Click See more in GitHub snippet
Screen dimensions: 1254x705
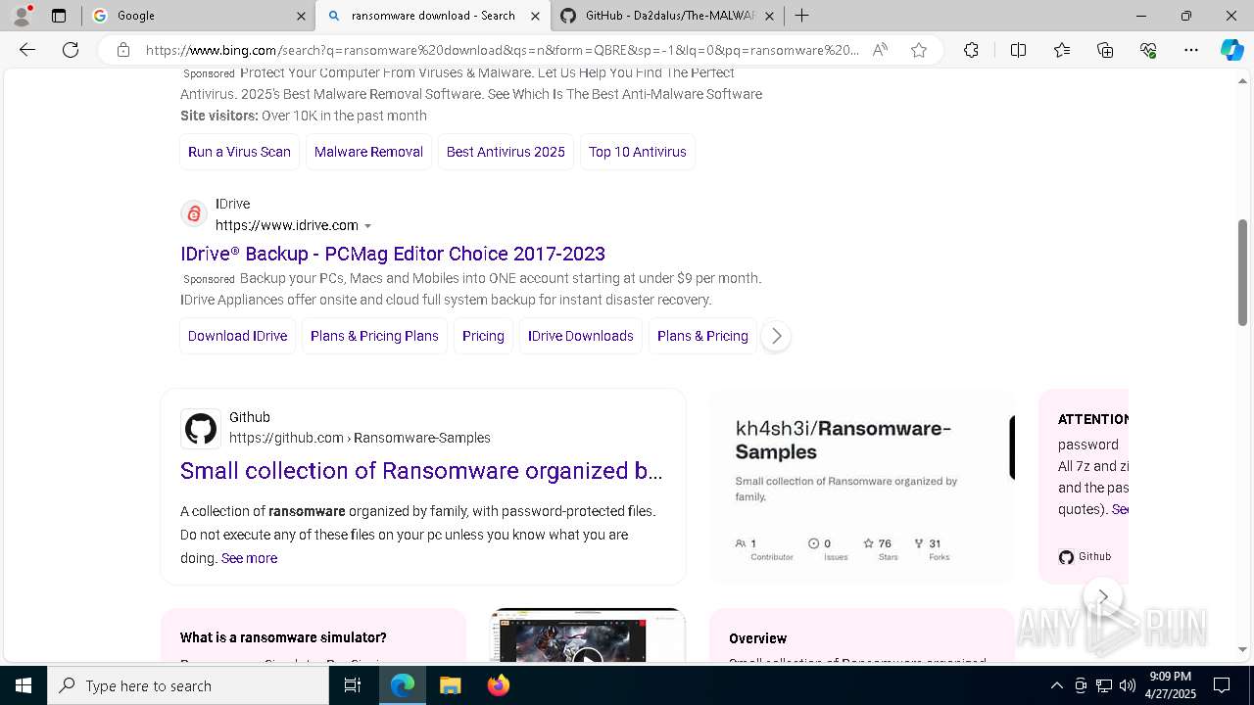click(x=249, y=558)
